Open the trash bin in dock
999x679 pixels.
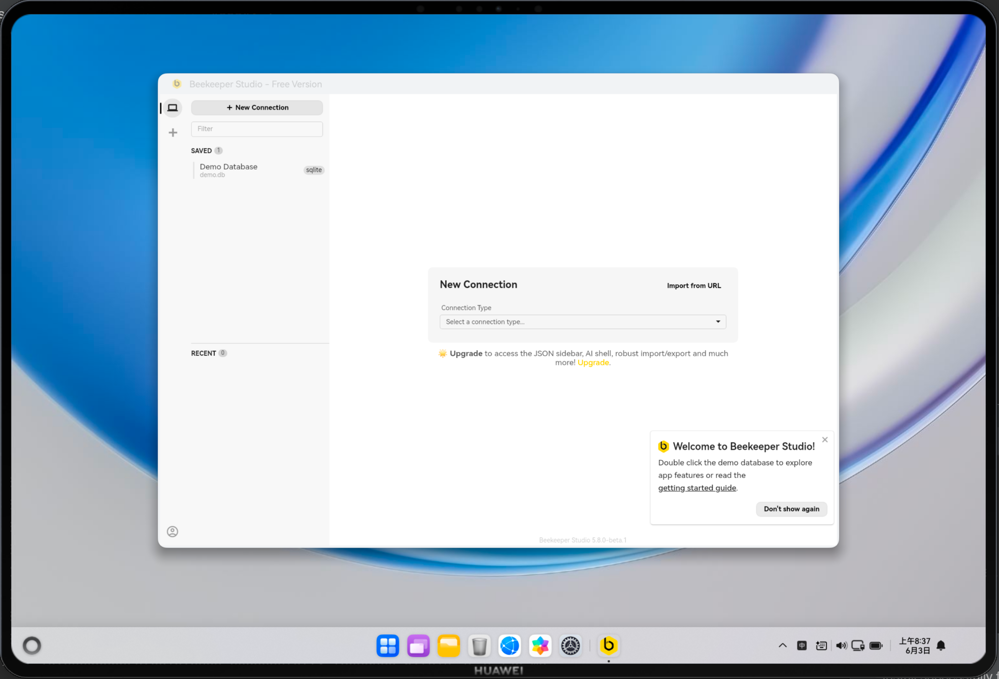(479, 646)
